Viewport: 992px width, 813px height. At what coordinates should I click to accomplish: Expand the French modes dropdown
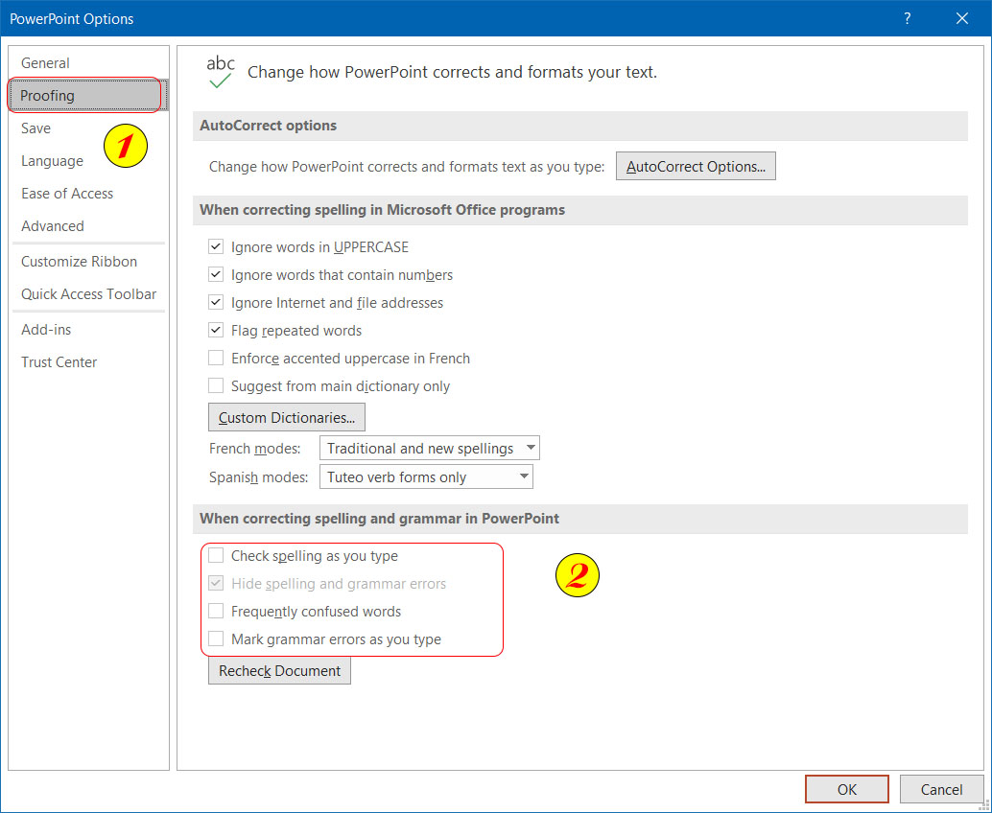point(531,449)
